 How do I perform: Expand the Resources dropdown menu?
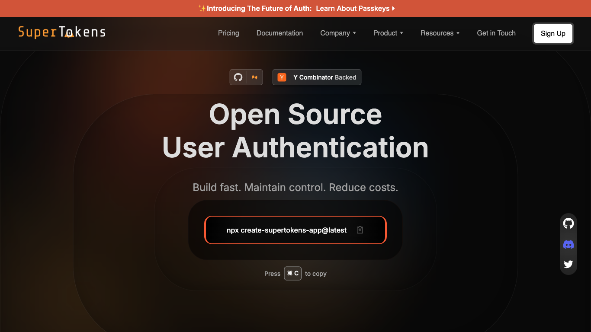(440, 33)
